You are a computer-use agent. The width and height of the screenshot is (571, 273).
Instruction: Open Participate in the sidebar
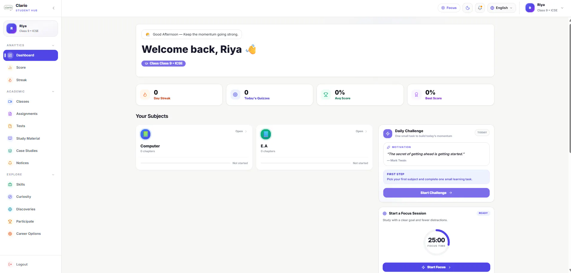tap(30, 221)
